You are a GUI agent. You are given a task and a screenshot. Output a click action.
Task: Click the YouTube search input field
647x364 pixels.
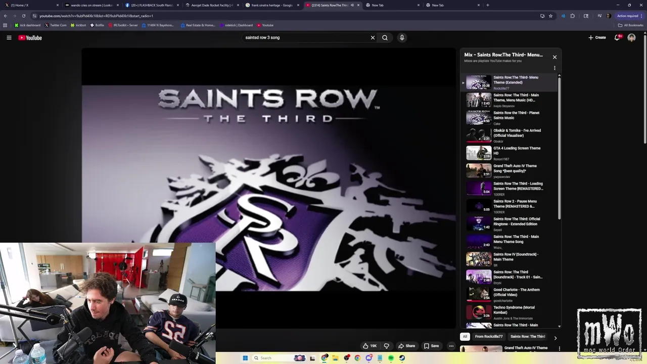[306, 37]
